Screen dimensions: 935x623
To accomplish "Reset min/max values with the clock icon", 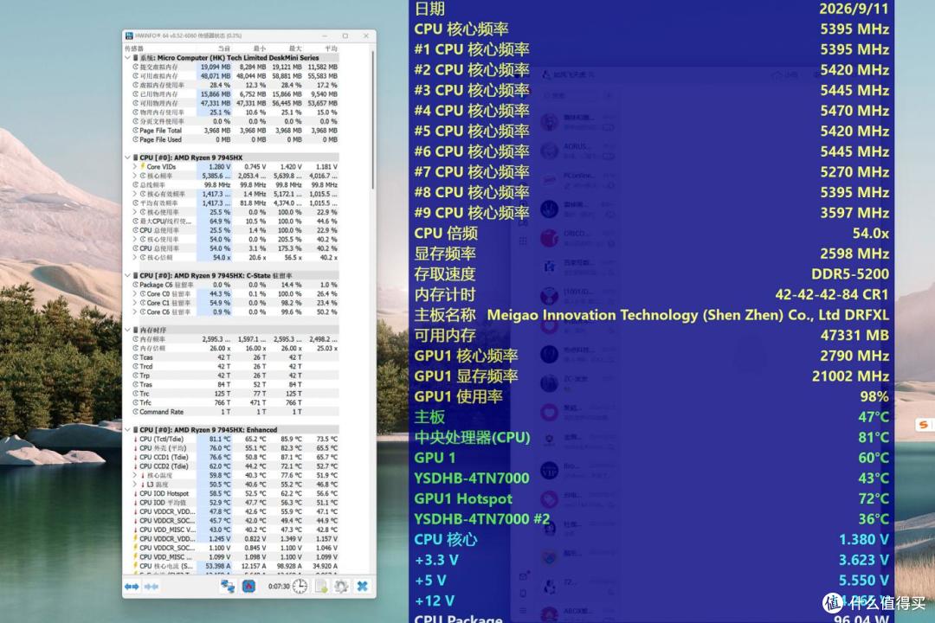I will [x=300, y=587].
